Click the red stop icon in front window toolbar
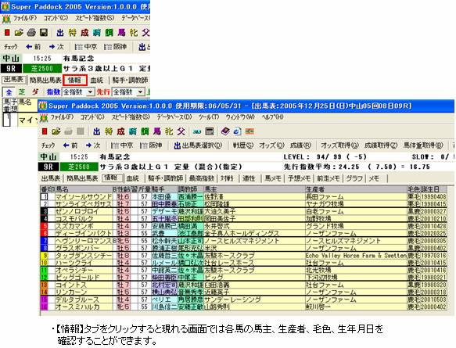456x348 pixels. (x=45, y=131)
